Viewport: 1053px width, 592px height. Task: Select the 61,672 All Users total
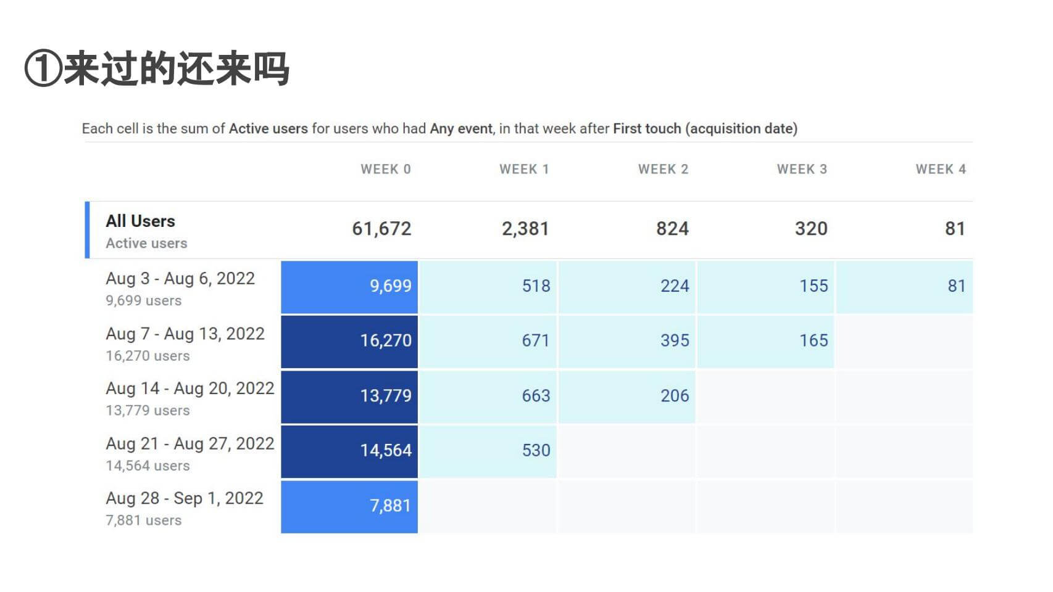pyautogui.click(x=381, y=229)
